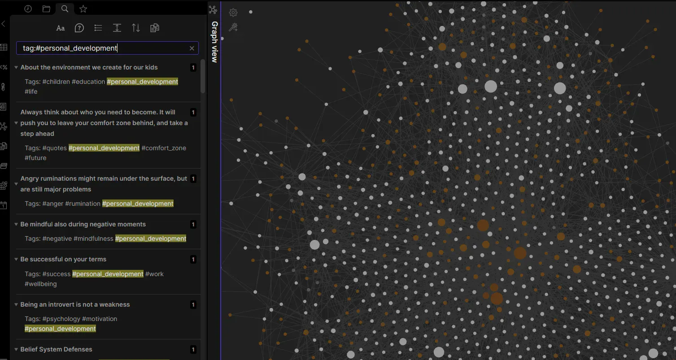The width and height of the screenshot is (676, 360).
Task: Click count badge for 'Belief System Defenses'
Action: coord(193,349)
